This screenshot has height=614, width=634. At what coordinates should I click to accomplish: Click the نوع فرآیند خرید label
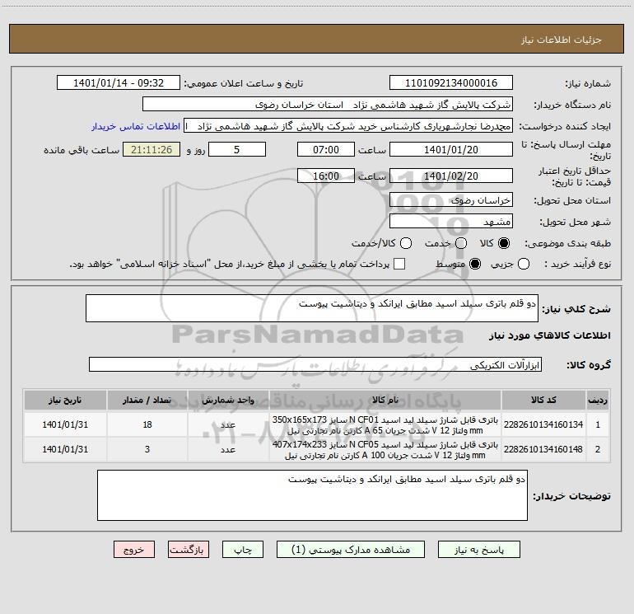(x=577, y=264)
